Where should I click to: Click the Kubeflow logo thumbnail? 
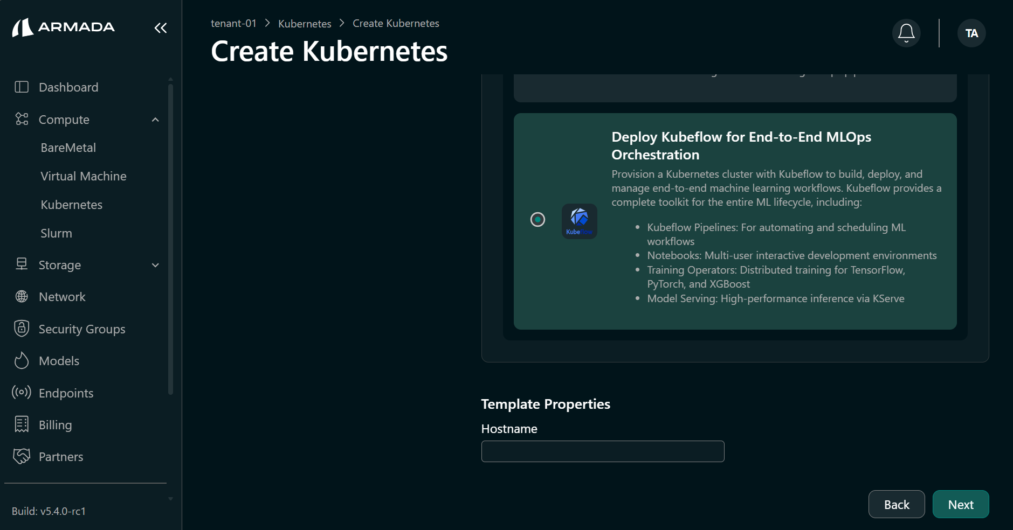point(579,221)
